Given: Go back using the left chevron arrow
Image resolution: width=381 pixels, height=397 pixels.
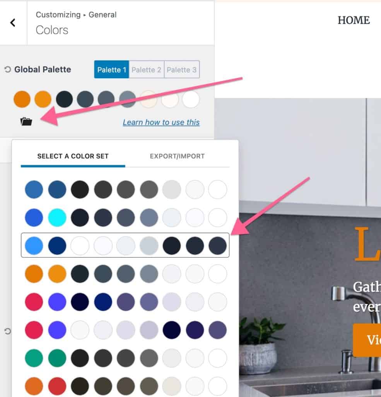Looking at the screenshot, I should click(x=13, y=23).
